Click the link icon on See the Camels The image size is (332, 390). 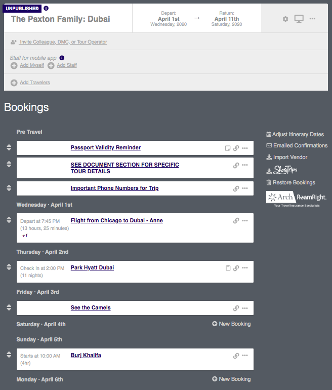pos(236,308)
